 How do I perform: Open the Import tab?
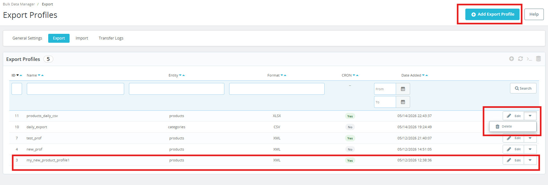(82, 38)
